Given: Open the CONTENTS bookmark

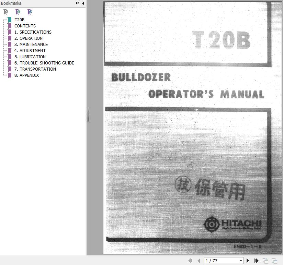Looking at the screenshot, I should [x=25, y=26].
